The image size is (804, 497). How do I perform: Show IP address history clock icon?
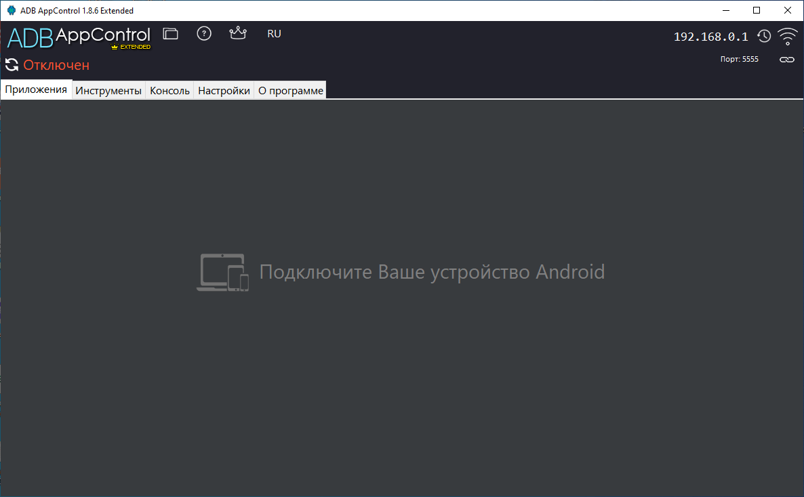click(764, 37)
